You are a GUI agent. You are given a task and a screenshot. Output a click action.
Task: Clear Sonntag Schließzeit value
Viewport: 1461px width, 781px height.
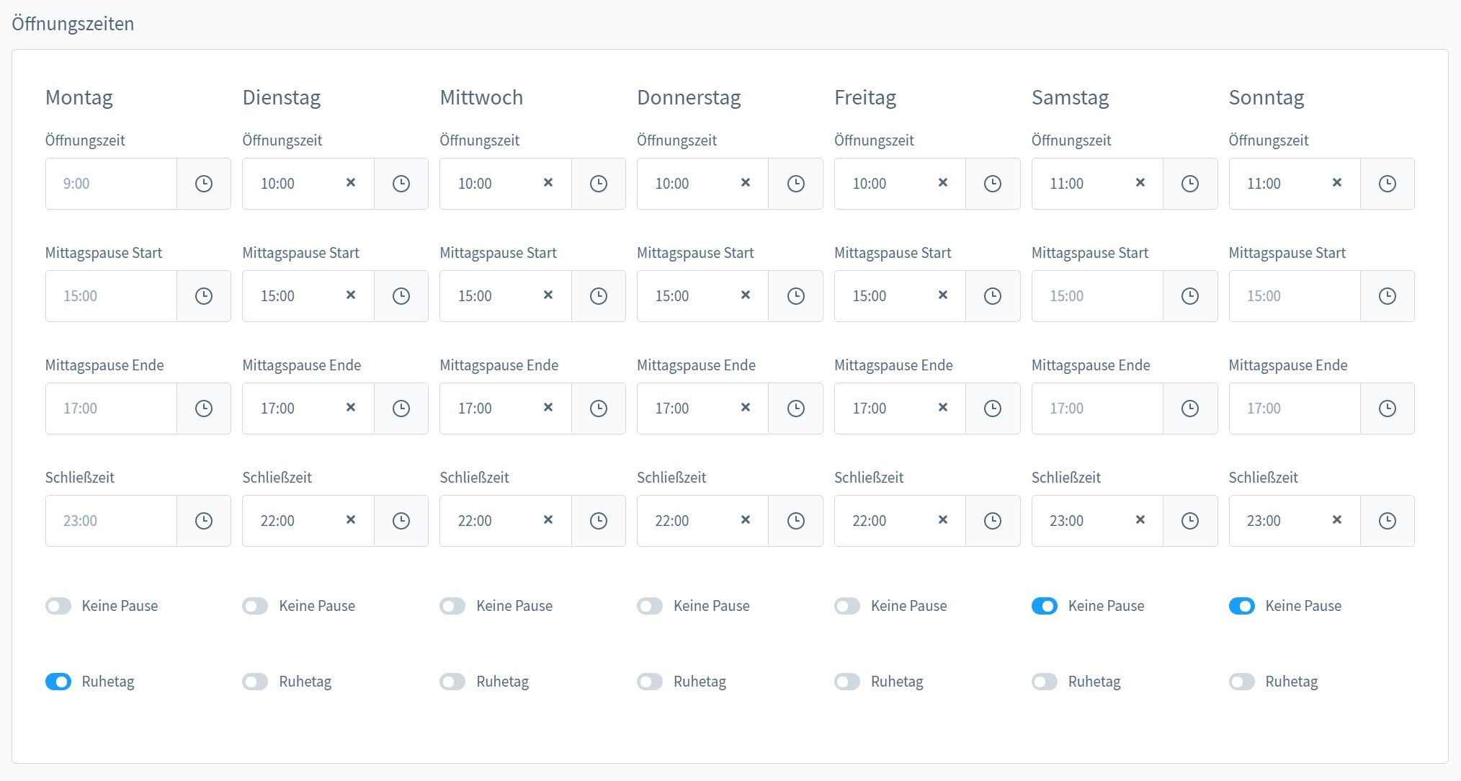coord(1337,520)
